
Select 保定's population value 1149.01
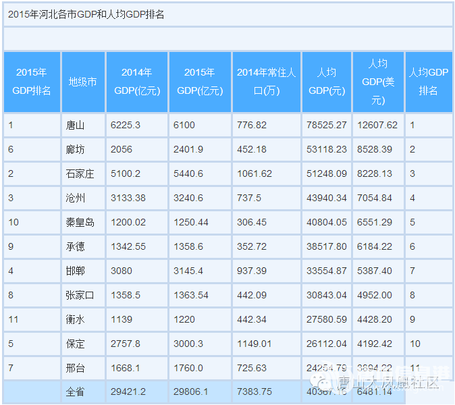255,344
